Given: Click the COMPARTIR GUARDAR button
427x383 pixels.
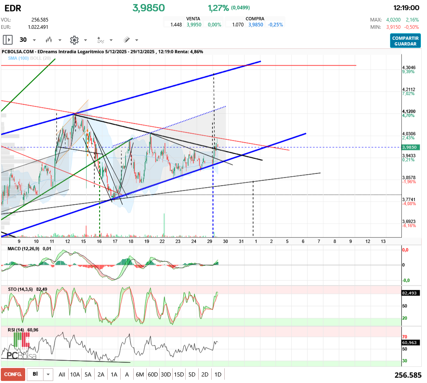Looking at the screenshot, I should pyautogui.click(x=405, y=41).
